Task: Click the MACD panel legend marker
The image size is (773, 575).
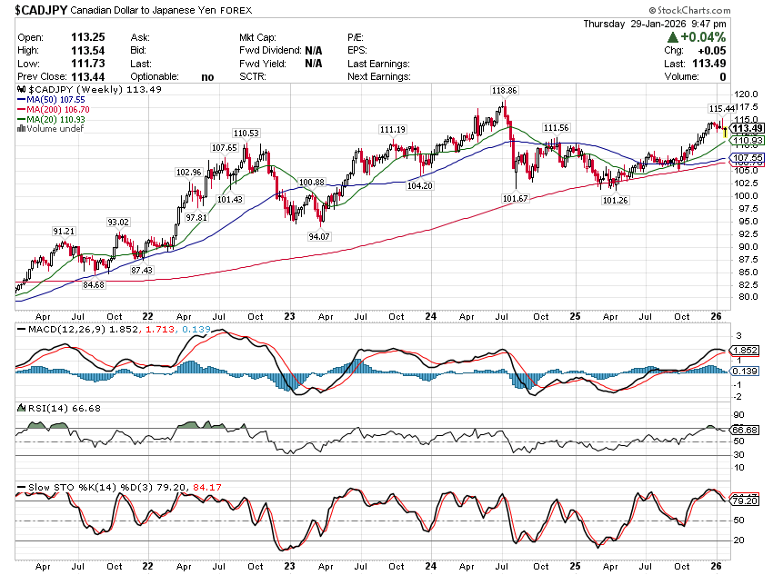Action: tap(20, 327)
